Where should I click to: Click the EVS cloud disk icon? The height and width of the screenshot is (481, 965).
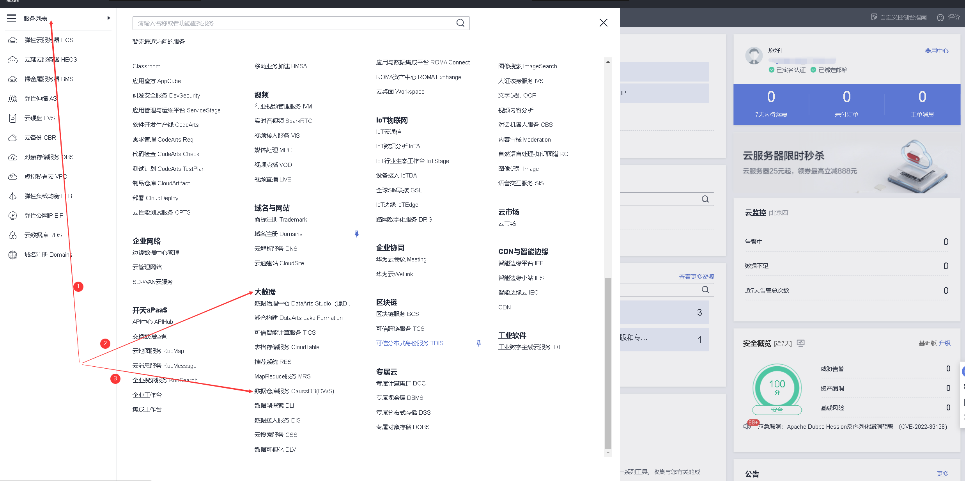click(x=13, y=118)
